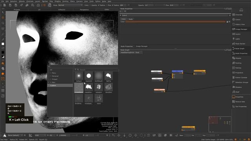Open the Projectors palette
251x141 pixels.
[x=239, y=72]
